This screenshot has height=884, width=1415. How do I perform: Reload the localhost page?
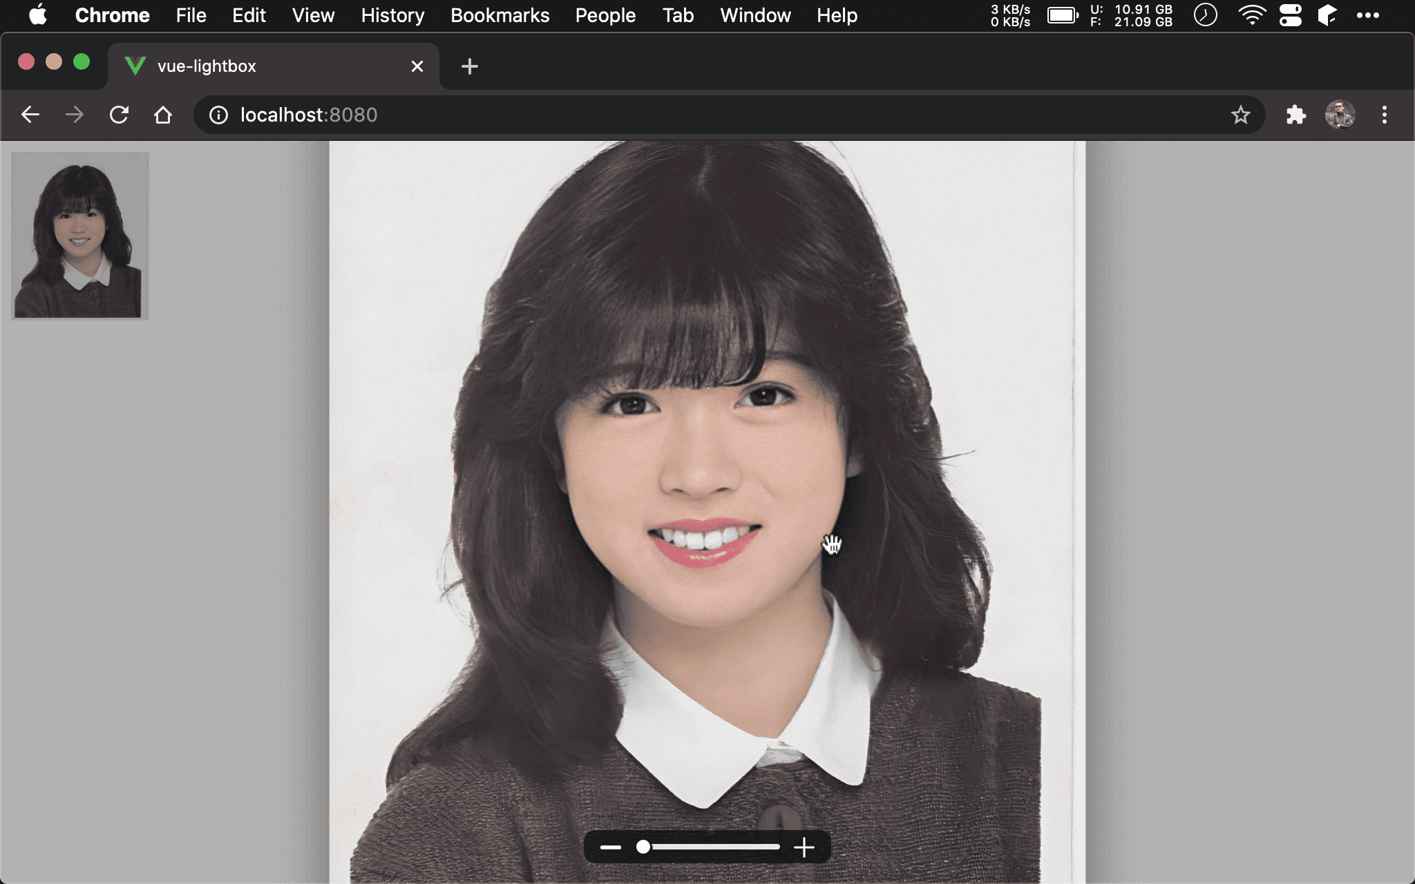pos(119,115)
